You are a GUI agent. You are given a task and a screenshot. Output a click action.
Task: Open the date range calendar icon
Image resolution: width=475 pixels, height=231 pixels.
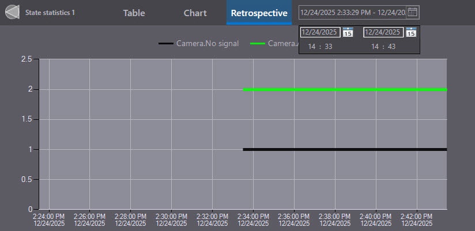coord(412,12)
